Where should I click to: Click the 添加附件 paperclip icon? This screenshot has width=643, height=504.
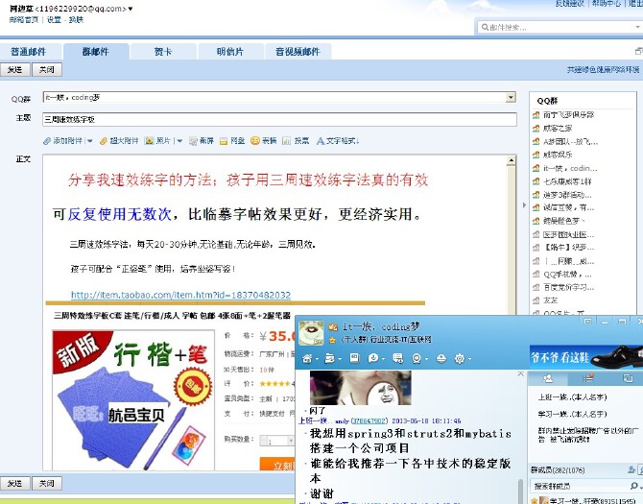point(47,141)
